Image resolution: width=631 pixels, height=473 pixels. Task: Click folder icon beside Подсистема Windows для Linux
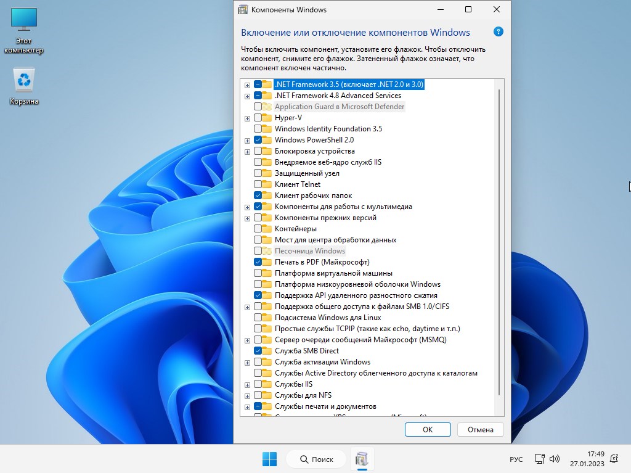267,318
